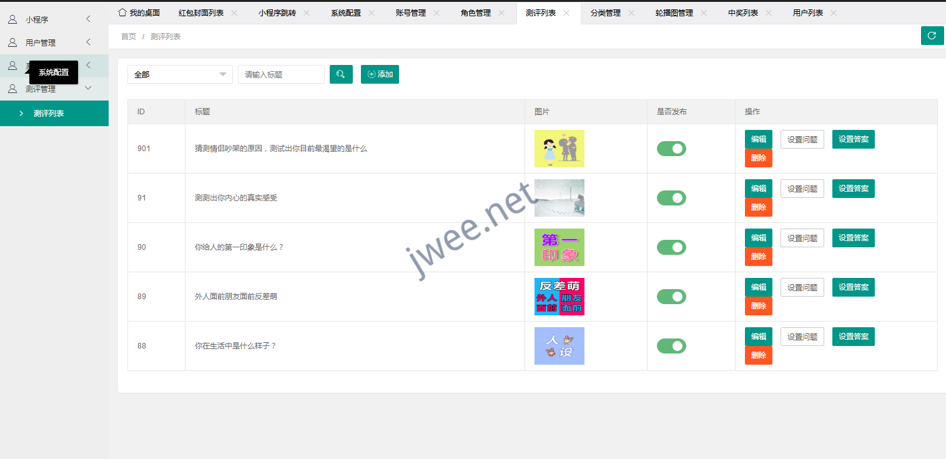Close the 角色管理 tab
946x459 pixels.
(x=501, y=12)
